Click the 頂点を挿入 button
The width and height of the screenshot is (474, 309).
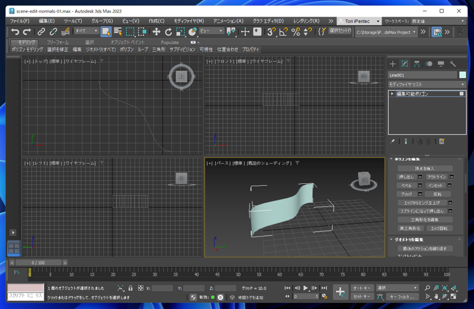425,168
